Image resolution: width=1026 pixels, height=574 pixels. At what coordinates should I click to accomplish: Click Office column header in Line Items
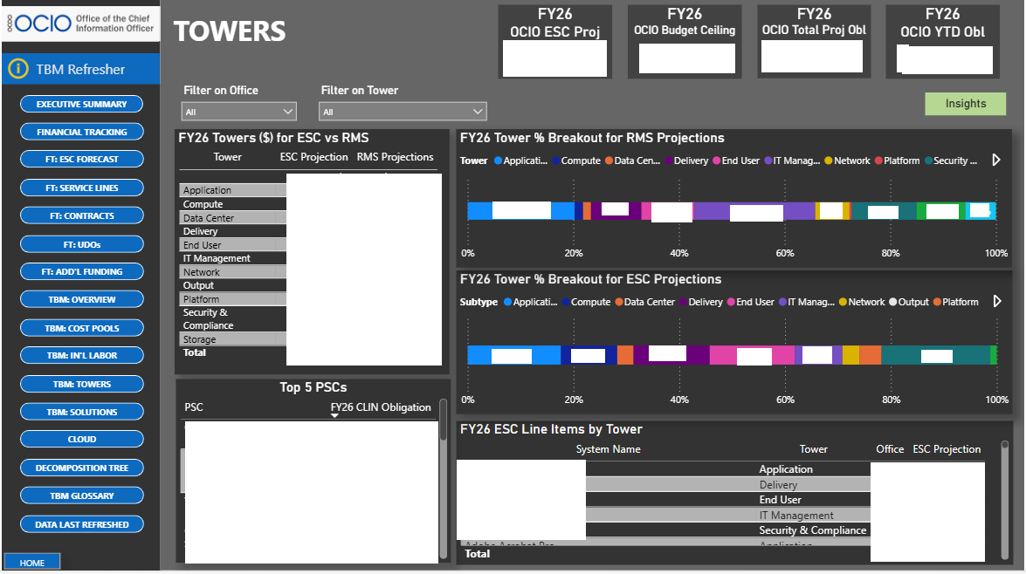[x=890, y=449]
